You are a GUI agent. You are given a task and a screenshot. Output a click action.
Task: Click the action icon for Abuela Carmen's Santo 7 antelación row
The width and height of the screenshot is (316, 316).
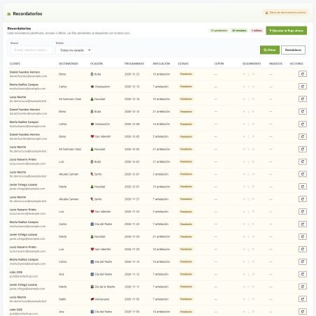(303, 199)
